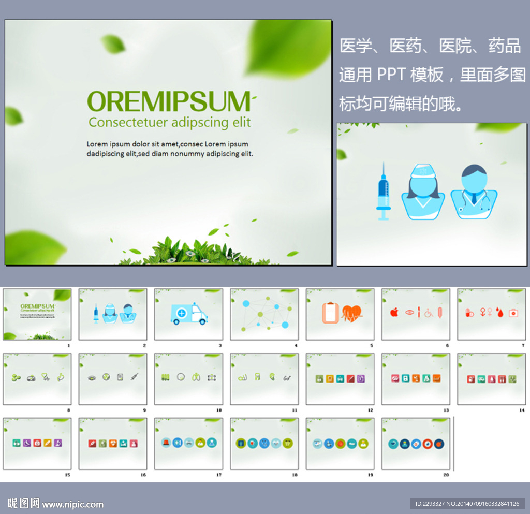Click the flask circle icon on slide 17
This screenshot has width=530, height=514.
click(x=212, y=443)
